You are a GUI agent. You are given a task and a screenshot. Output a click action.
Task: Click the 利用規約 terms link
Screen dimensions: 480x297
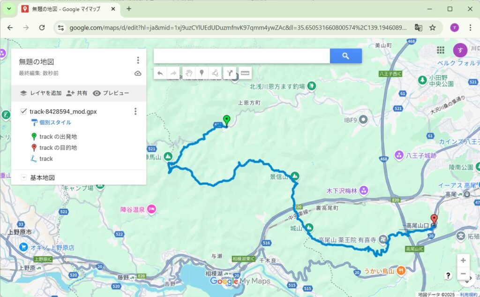pos(468,295)
